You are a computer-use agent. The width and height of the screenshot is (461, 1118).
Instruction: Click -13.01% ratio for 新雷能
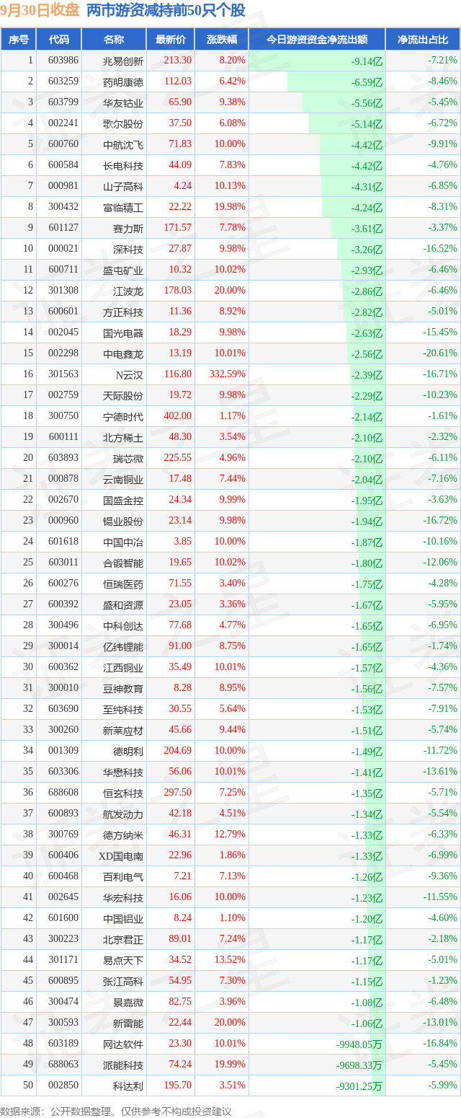(440, 1024)
